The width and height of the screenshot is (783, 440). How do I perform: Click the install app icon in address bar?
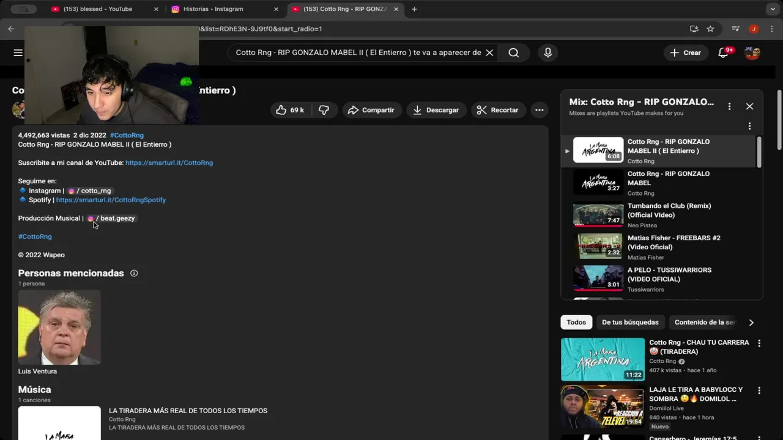(694, 29)
